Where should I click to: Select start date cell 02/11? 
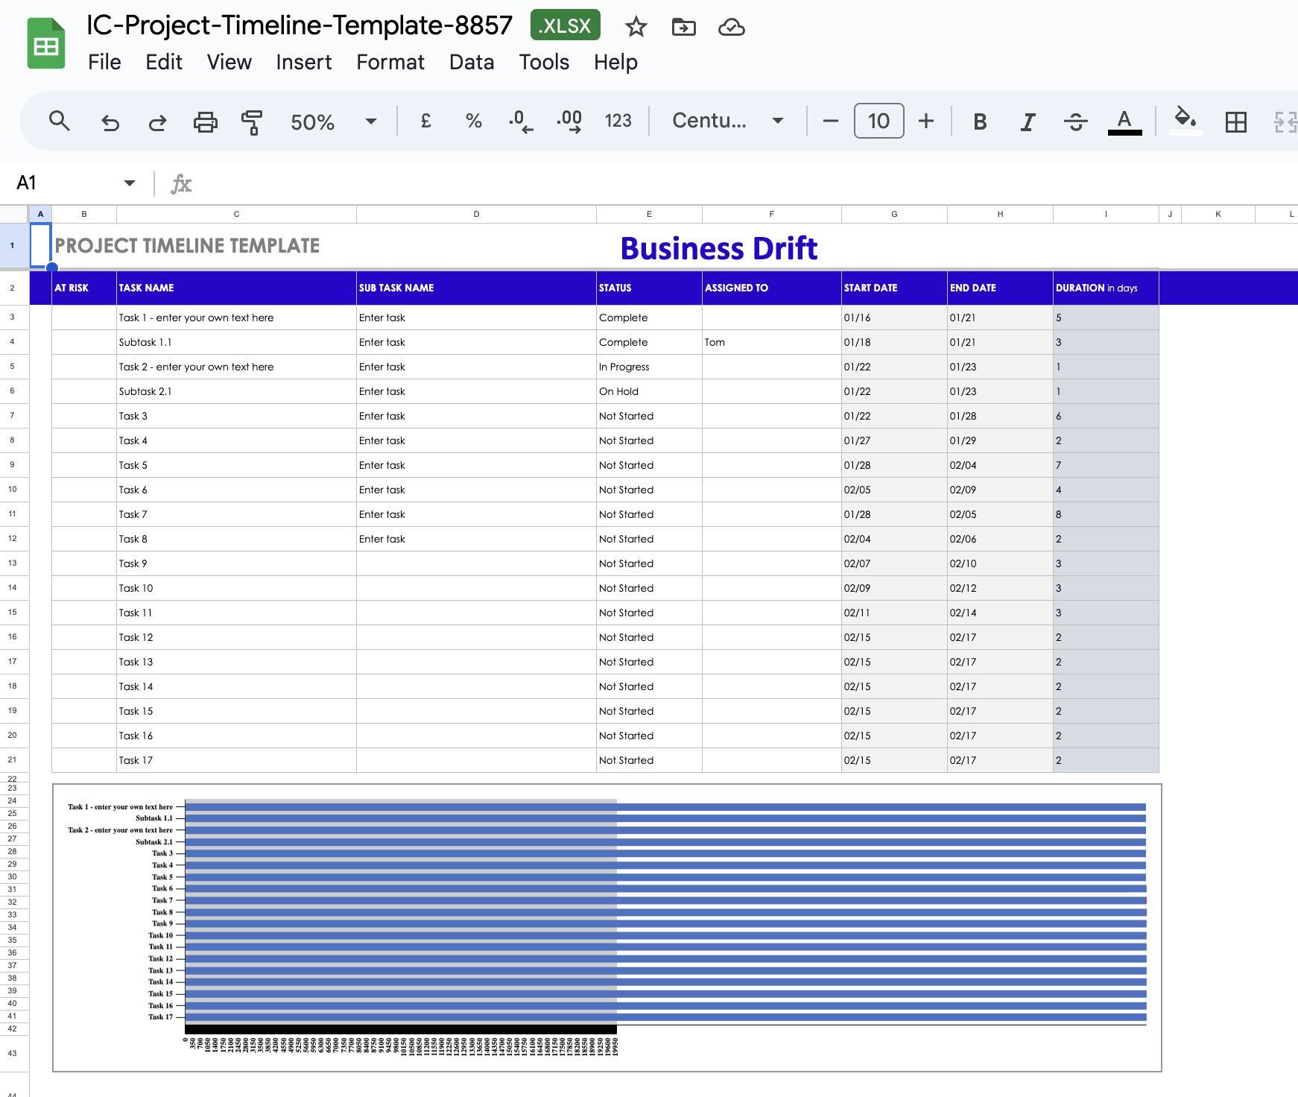coord(894,613)
